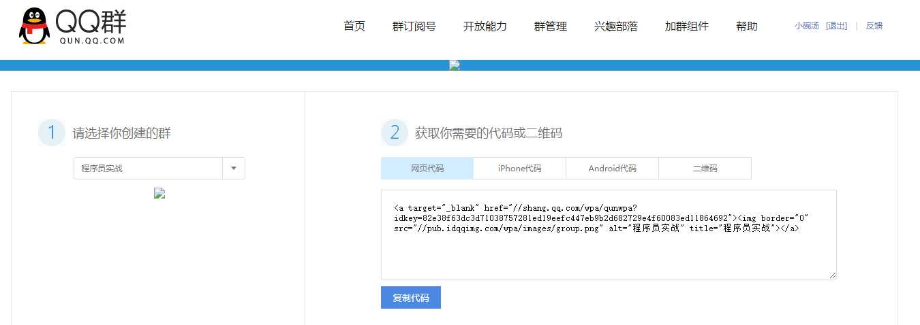The width and height of the screenshot is (920, 325).
Task: Expand the group dropdown arrow
Action: 234,169
